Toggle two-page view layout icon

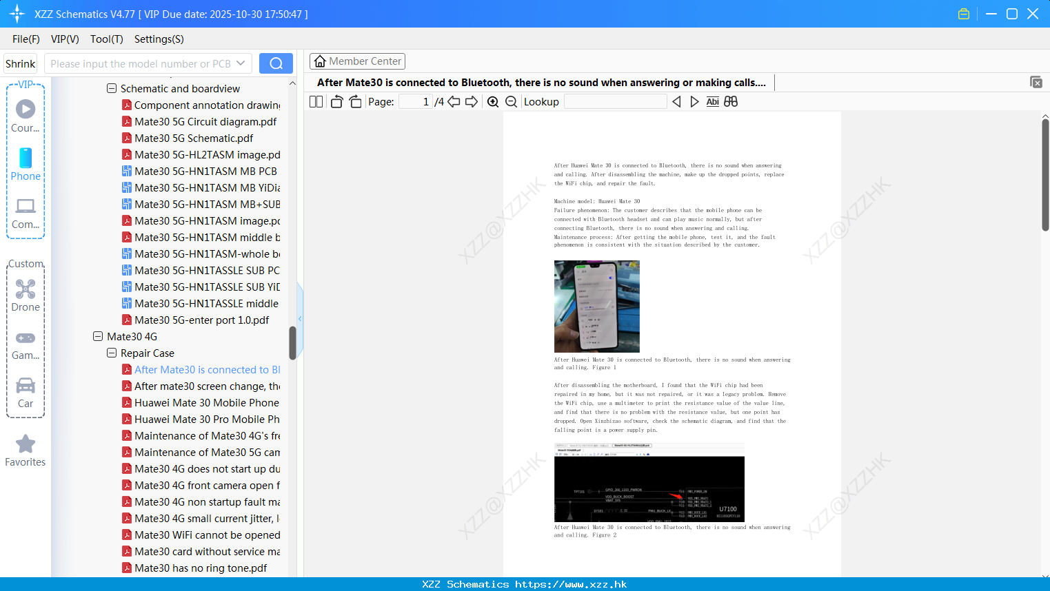pyautogui.click(x=316, y=102)
